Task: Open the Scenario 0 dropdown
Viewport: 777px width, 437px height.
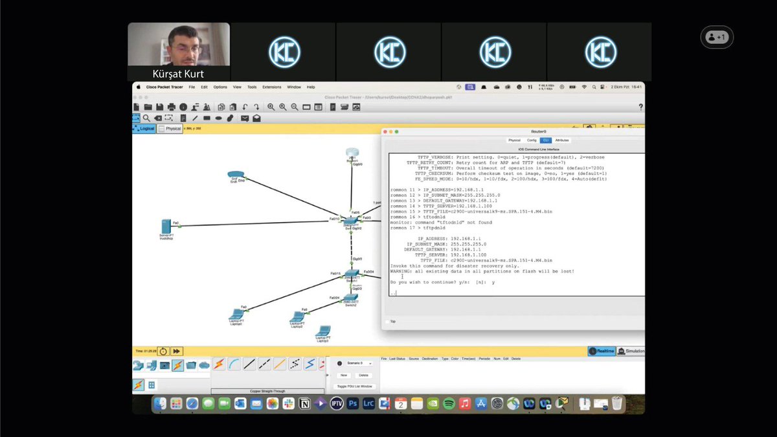Action: pyautogui.click(x=360, y=363)
